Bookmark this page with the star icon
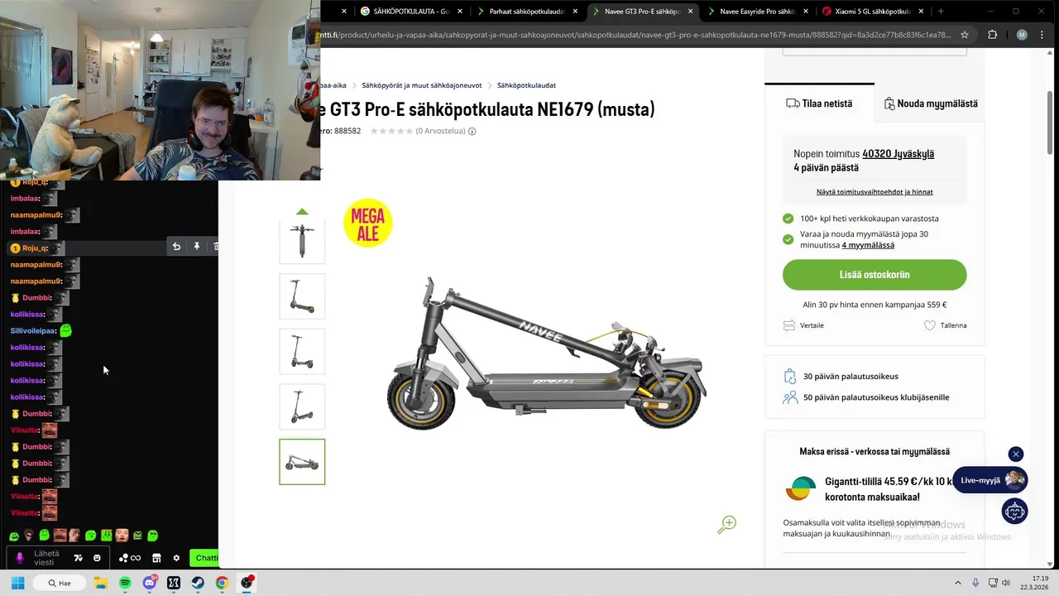Screen dimensions: 1059x596 pos(965,35)
